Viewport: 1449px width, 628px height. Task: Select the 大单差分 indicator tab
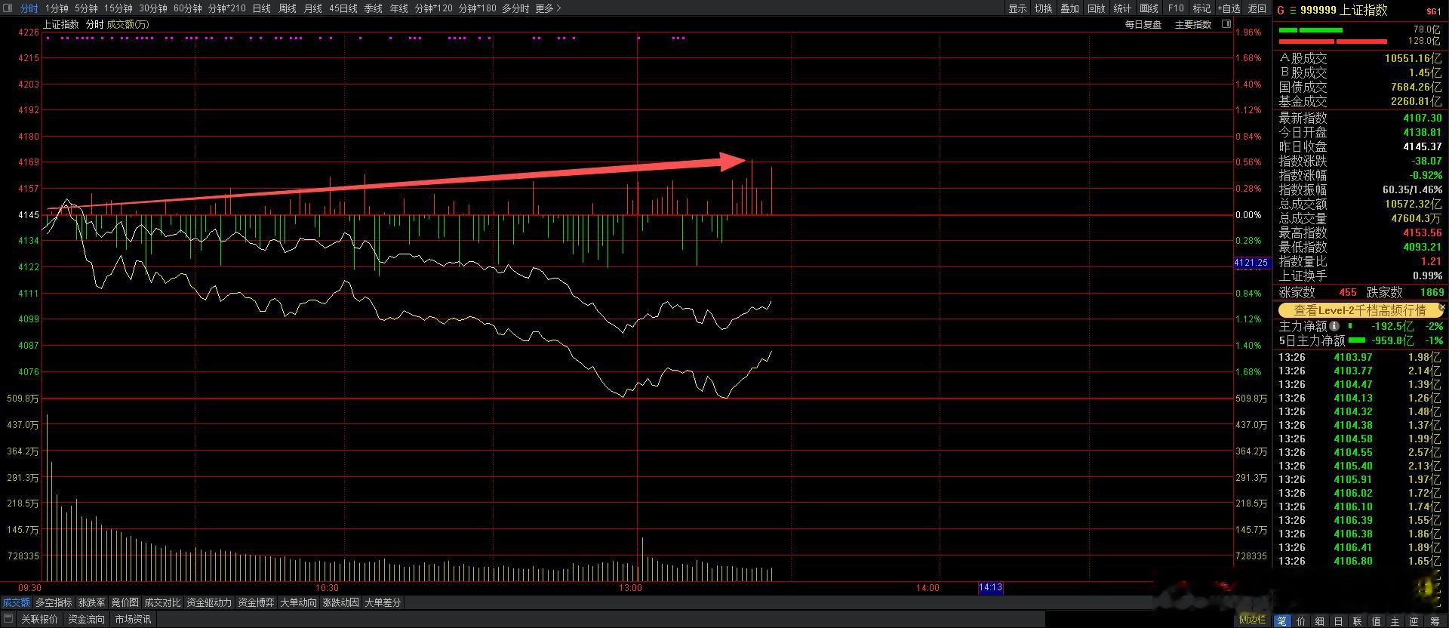383,602
